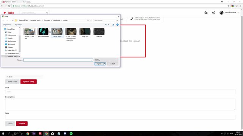
Task: Select Nedlastinger folder in sidebar
Action: (12, 41)
